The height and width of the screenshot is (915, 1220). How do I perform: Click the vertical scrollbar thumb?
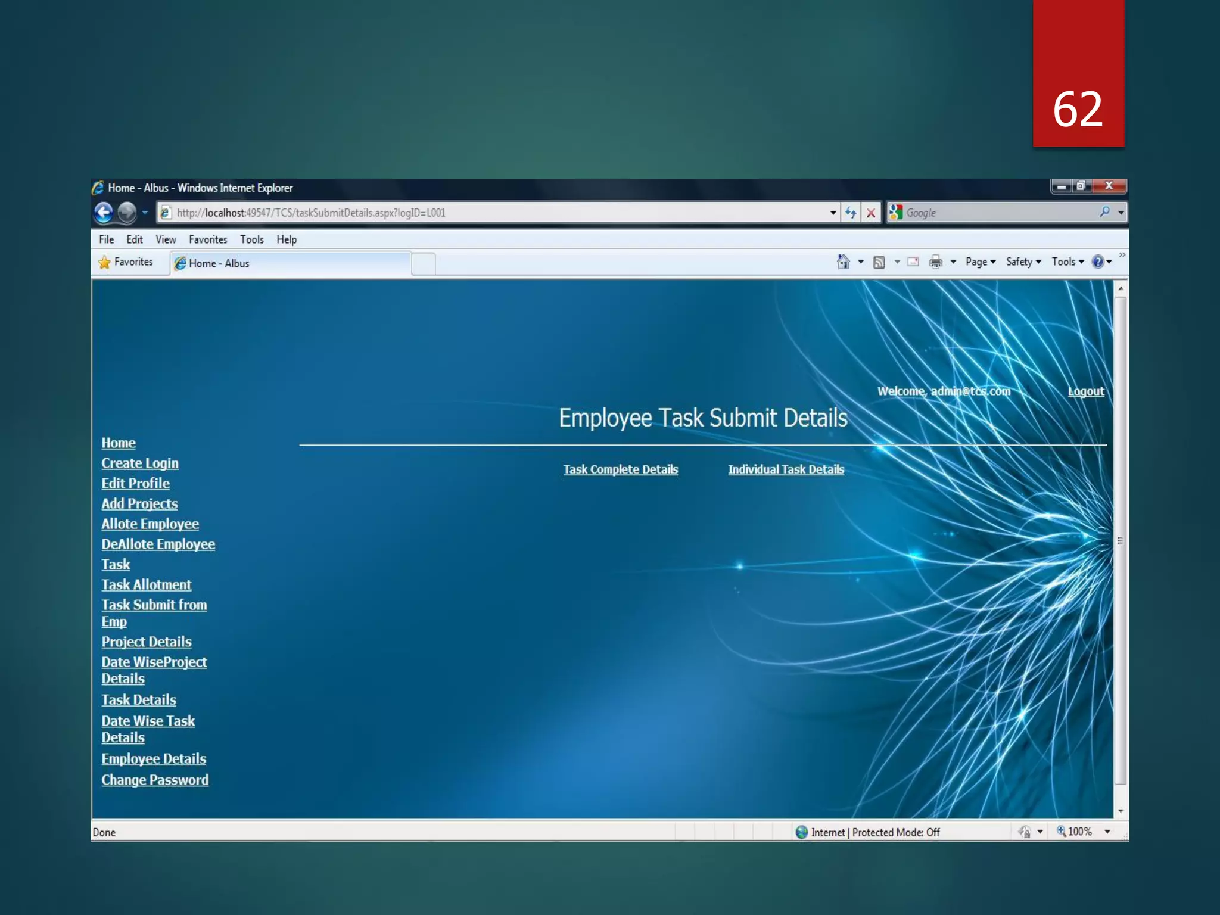(1121, 541)
